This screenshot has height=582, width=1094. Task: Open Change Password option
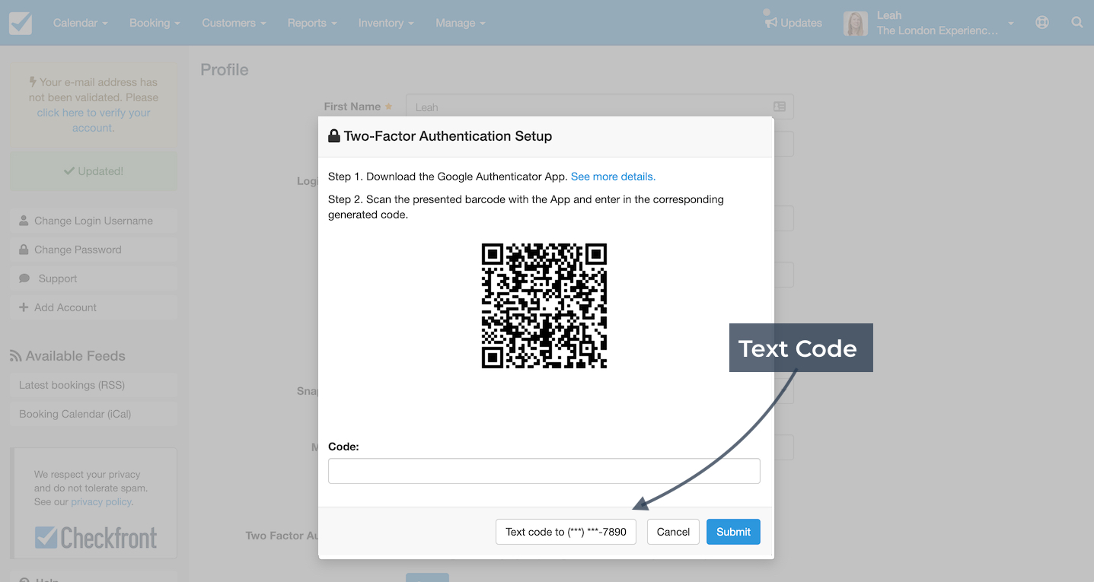(94, 250)
